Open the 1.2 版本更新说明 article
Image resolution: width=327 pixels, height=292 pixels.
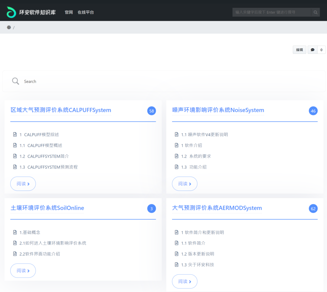point(198,254)
